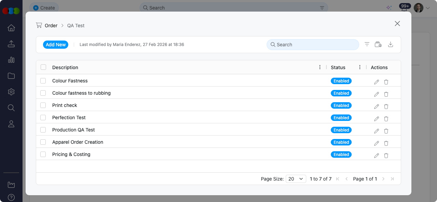Edit the Perfection Test entry with the pencil icon

pyautogui.click(x=376, y=119)
